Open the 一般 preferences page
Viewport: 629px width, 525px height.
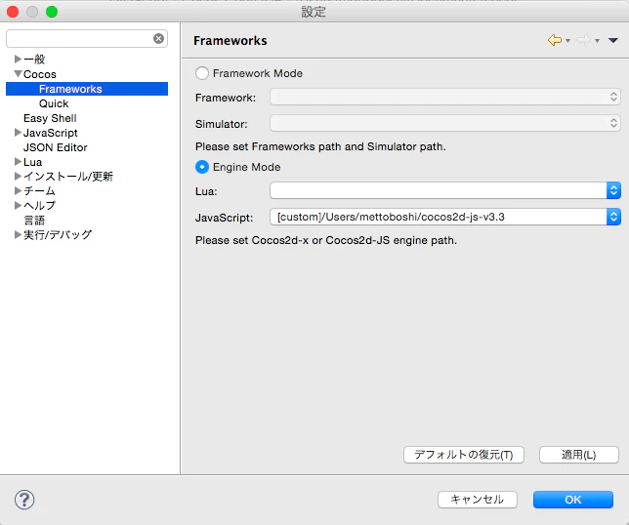coord(34,60)
